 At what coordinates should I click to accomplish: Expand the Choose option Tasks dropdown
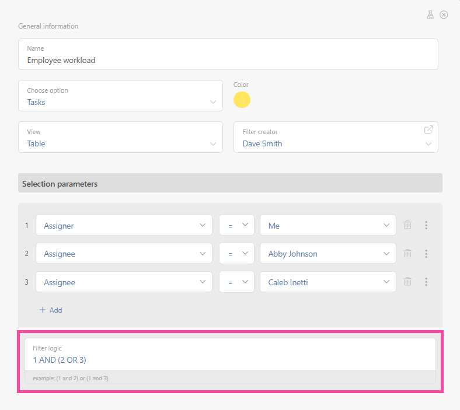(x=120, y=96)
